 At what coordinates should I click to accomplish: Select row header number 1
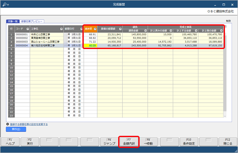tap(11, 34)
